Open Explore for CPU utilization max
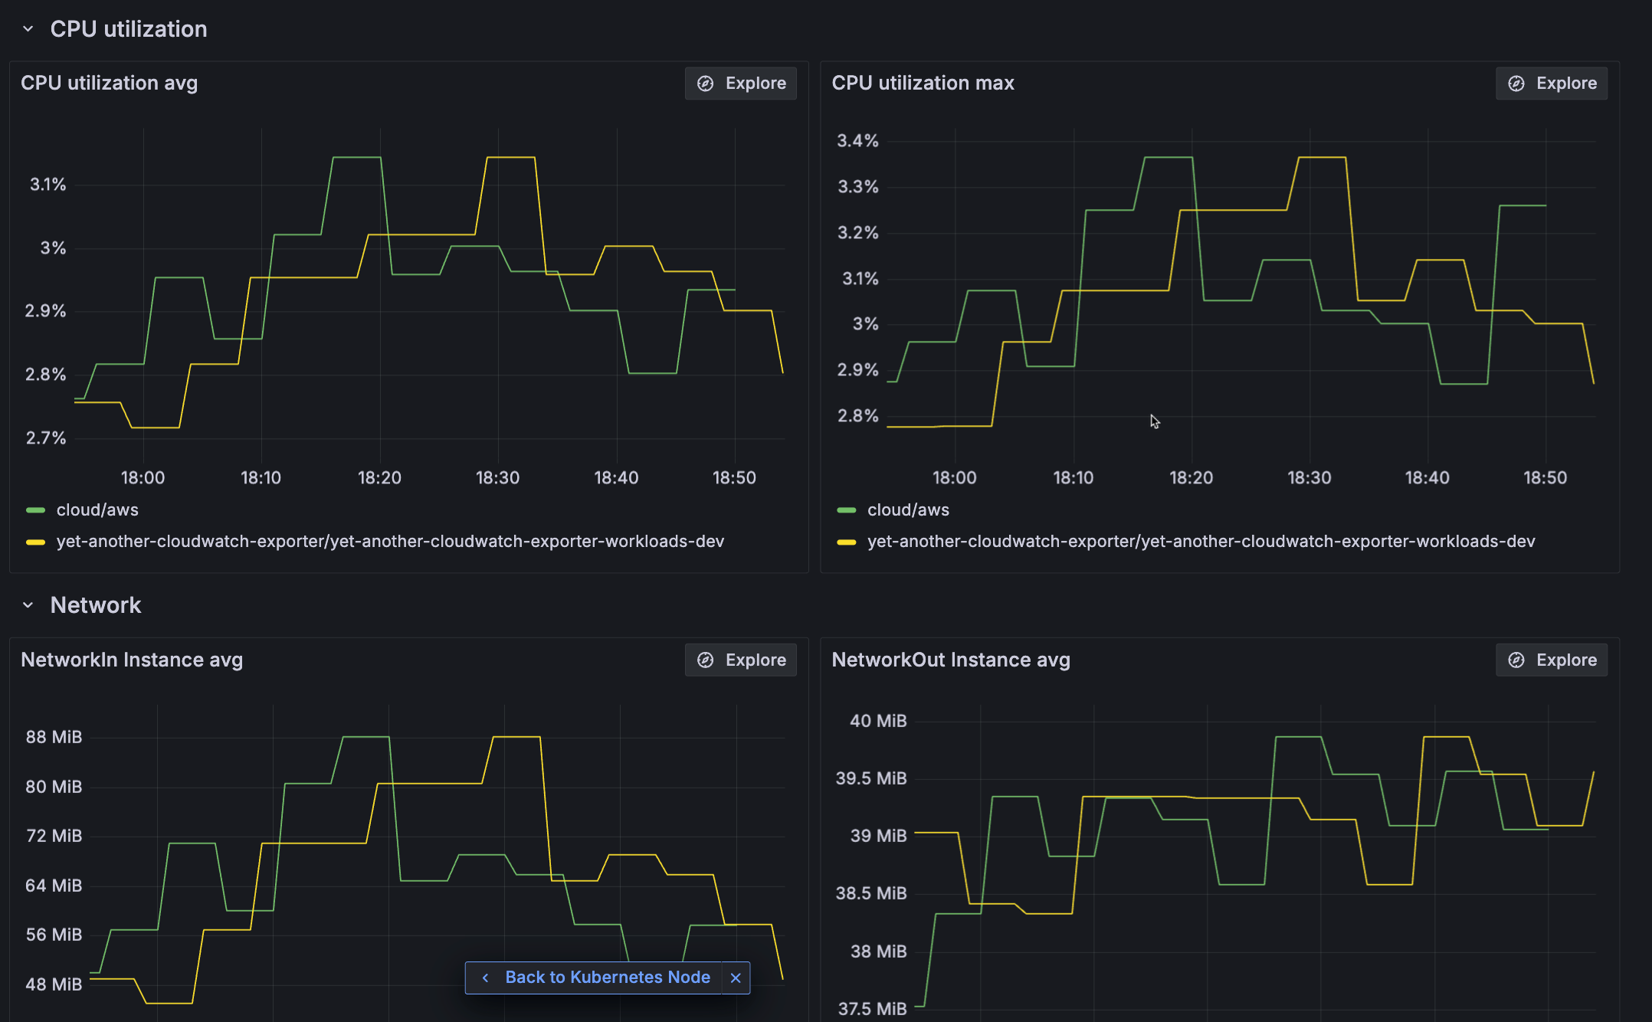The image size is (1652, 1022). coord(1551,84)
